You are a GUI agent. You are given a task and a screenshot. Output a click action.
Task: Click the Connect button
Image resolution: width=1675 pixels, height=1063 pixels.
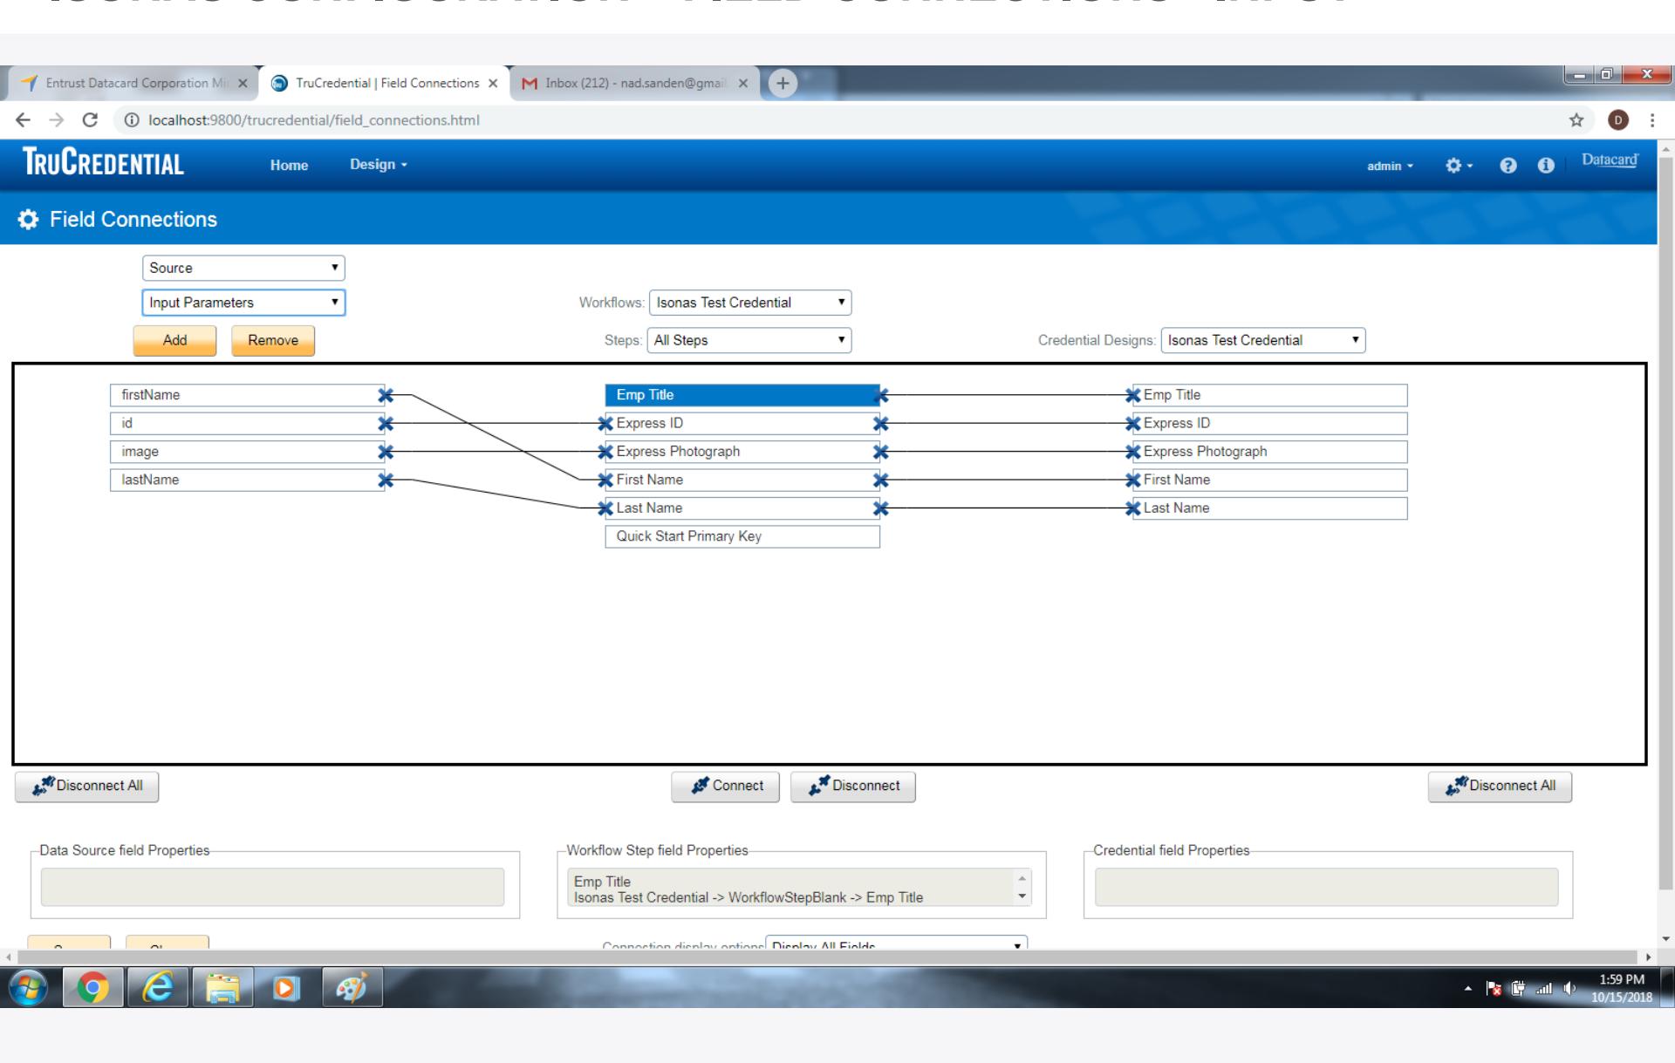click(726, 787)
